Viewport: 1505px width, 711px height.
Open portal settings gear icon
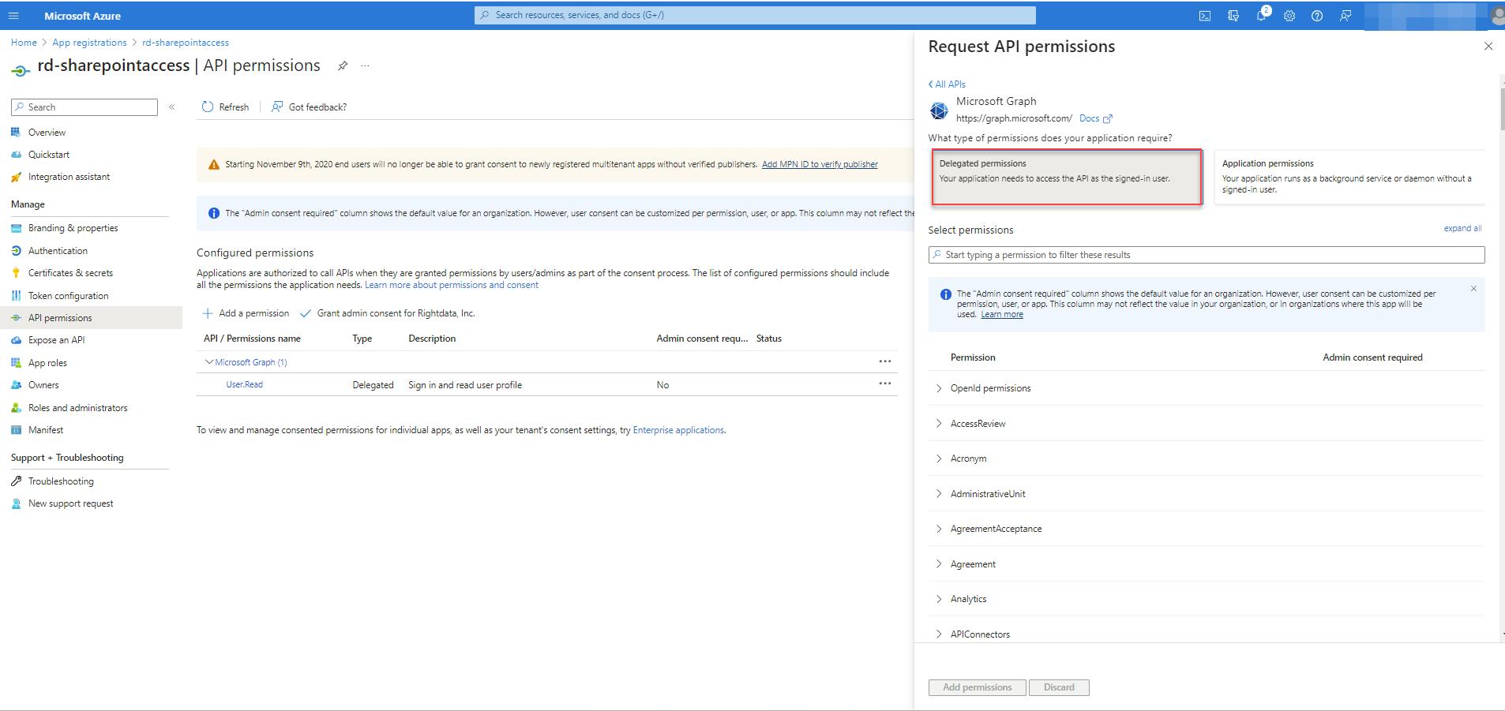[1289, 16]
